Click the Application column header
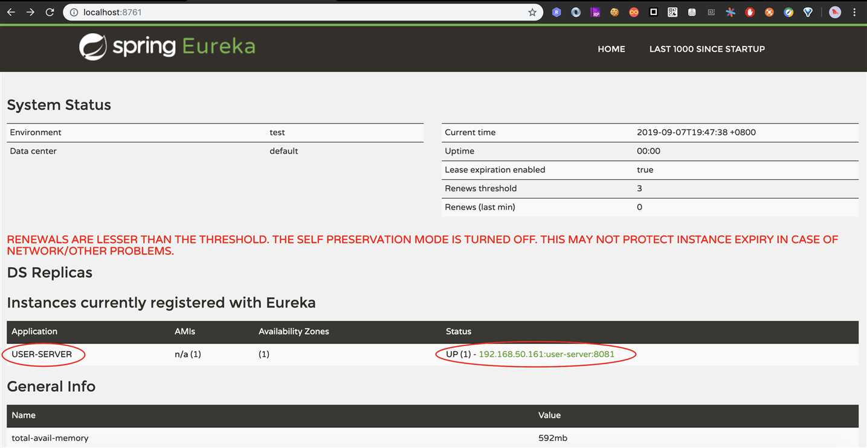The height and width of the screenshot is (448, 867). (34, 331)
